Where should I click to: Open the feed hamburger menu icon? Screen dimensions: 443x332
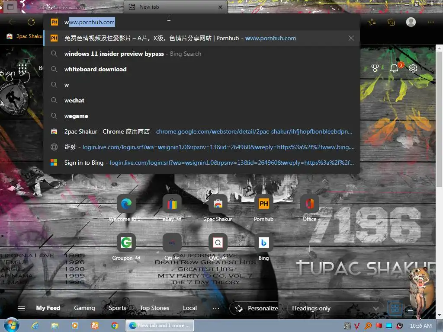click(x=22, y=308)
